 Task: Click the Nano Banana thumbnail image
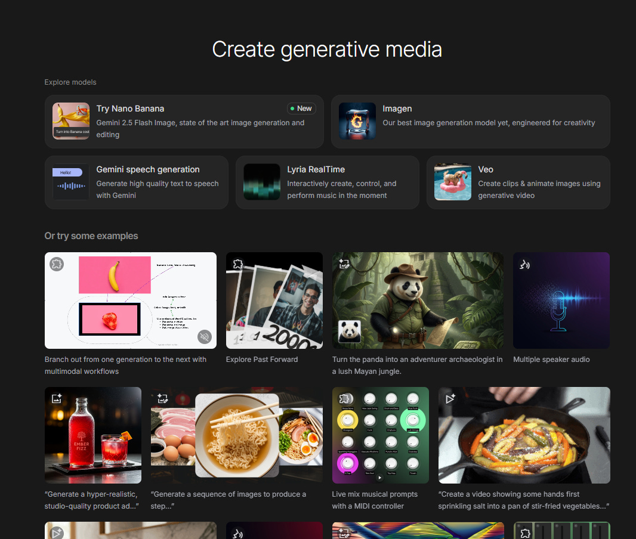[x=71, y=121]
